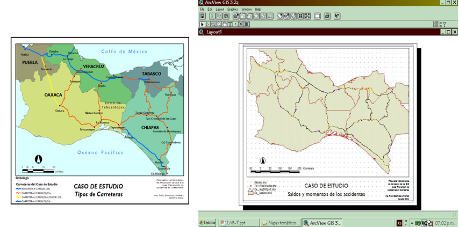This screenshot has height=227, width=459.
Task: Click the Inicio start button
Action: tap(207, 222)
